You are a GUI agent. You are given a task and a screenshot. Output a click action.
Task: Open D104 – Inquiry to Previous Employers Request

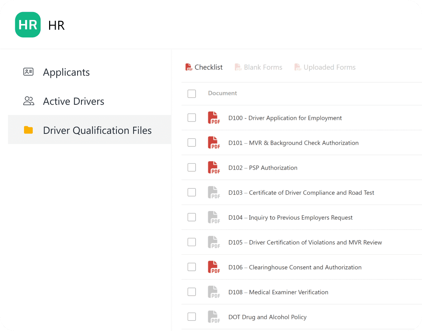point(290,218)
